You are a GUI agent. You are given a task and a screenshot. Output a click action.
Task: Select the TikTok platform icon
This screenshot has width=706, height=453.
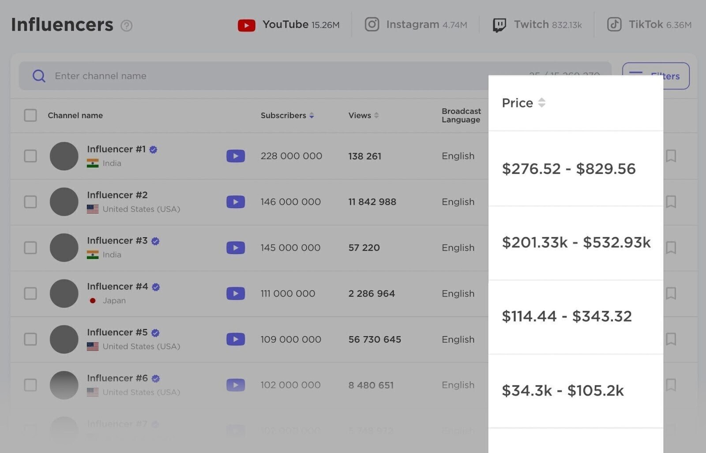point(614,25)
